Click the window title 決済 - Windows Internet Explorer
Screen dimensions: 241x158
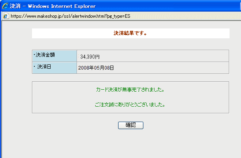click(53, 6)
